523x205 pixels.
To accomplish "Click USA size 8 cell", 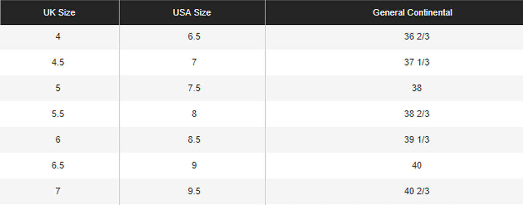I will click(194, 114).
